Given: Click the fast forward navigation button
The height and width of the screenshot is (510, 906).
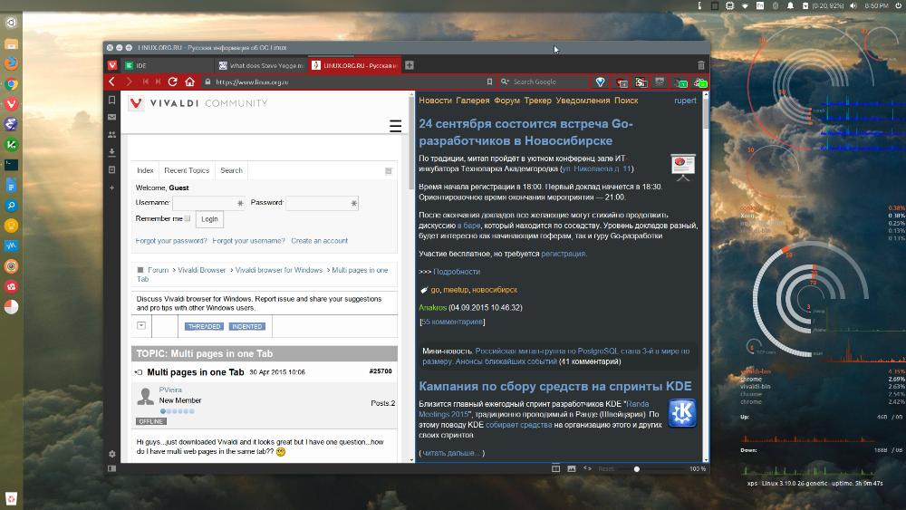Looking at the screenshot, I should pos(158,82).
